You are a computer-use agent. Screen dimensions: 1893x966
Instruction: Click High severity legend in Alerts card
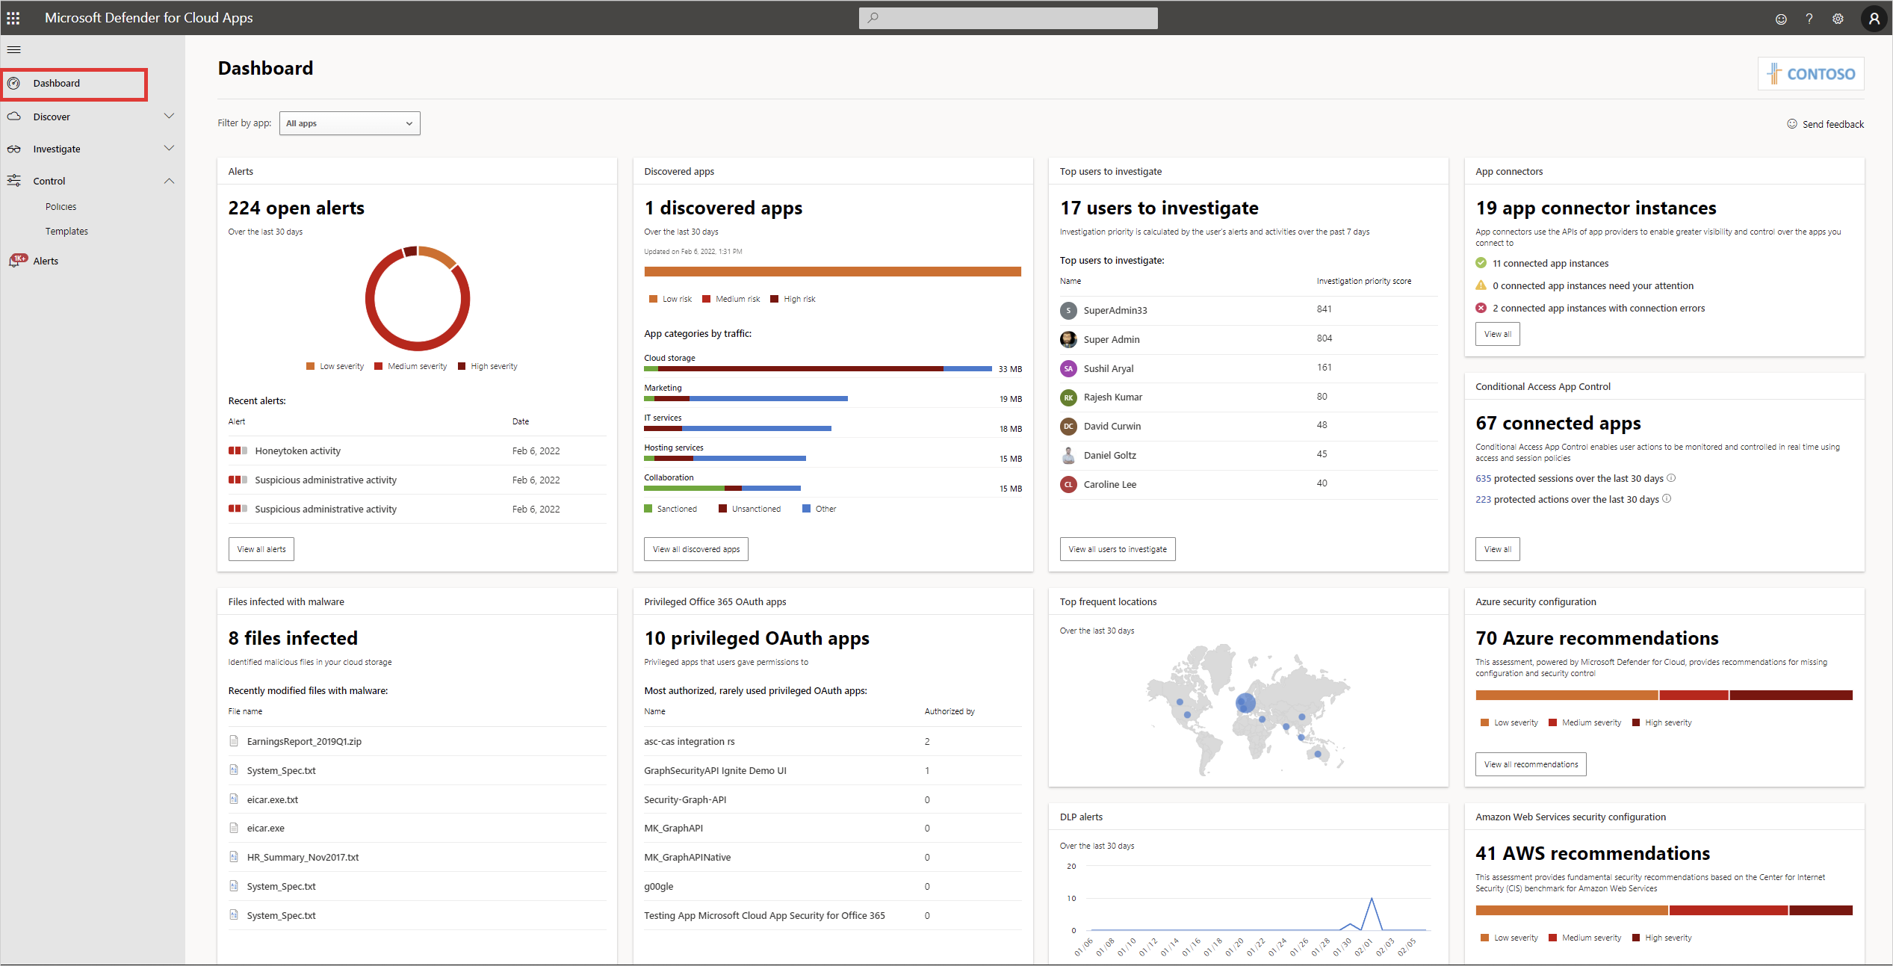[x=488, y=366]
